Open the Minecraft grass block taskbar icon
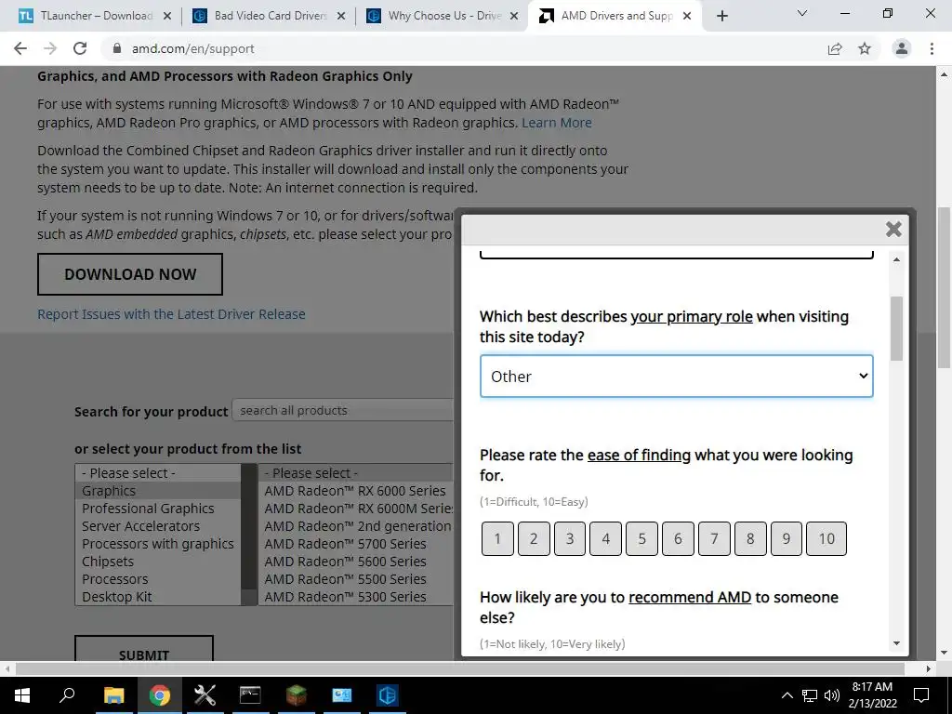952x714 pixels. coord(297,695)
